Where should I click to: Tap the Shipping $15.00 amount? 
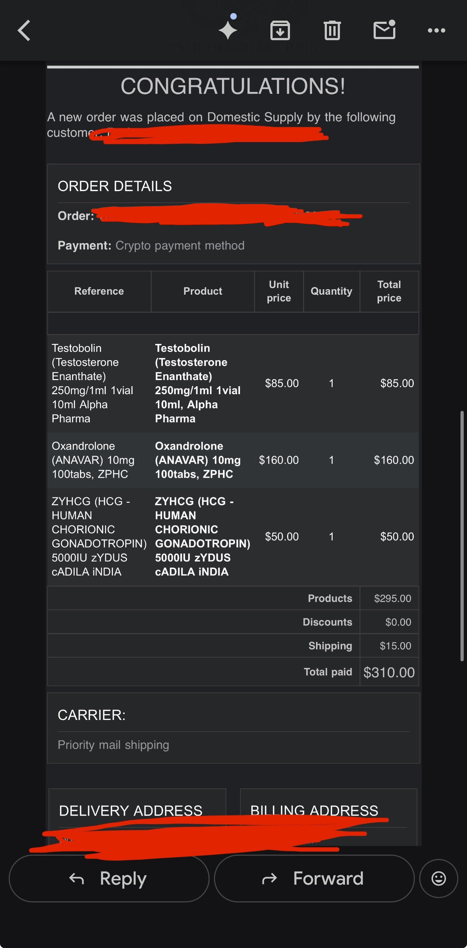click(x=395, y=646)
